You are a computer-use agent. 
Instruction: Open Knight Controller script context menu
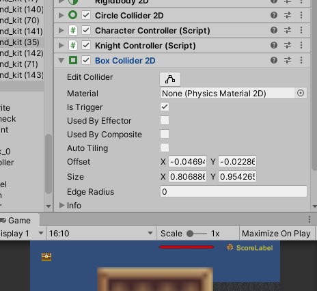pyautogui.click(x=301, y=45)
